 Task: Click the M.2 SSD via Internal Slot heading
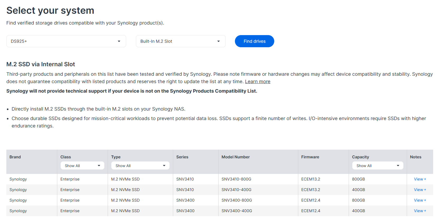point(41,64)
